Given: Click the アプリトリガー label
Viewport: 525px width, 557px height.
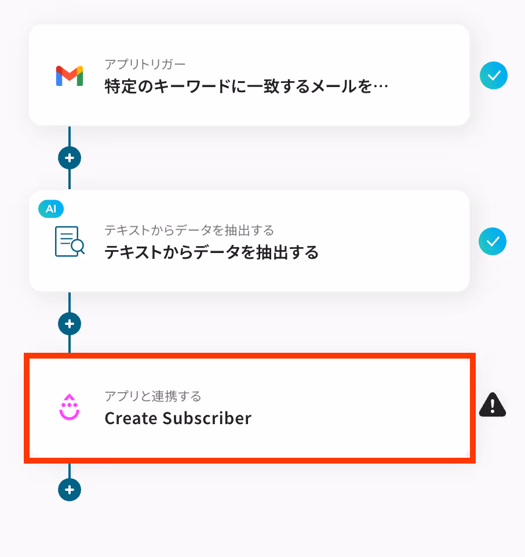Looking at the screenshot, I should [x=145, y=64].
